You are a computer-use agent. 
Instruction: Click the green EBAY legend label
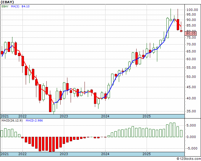click(5, 6)
